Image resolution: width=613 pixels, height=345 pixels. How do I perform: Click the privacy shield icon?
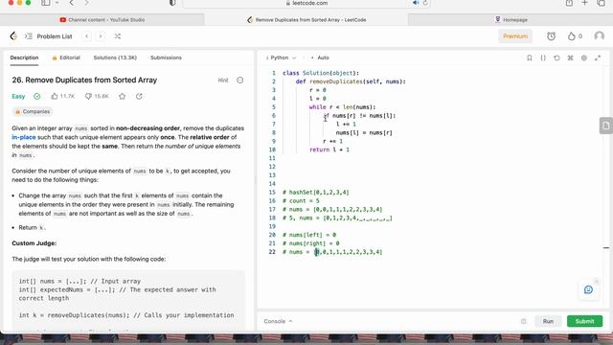coord(172,3)
